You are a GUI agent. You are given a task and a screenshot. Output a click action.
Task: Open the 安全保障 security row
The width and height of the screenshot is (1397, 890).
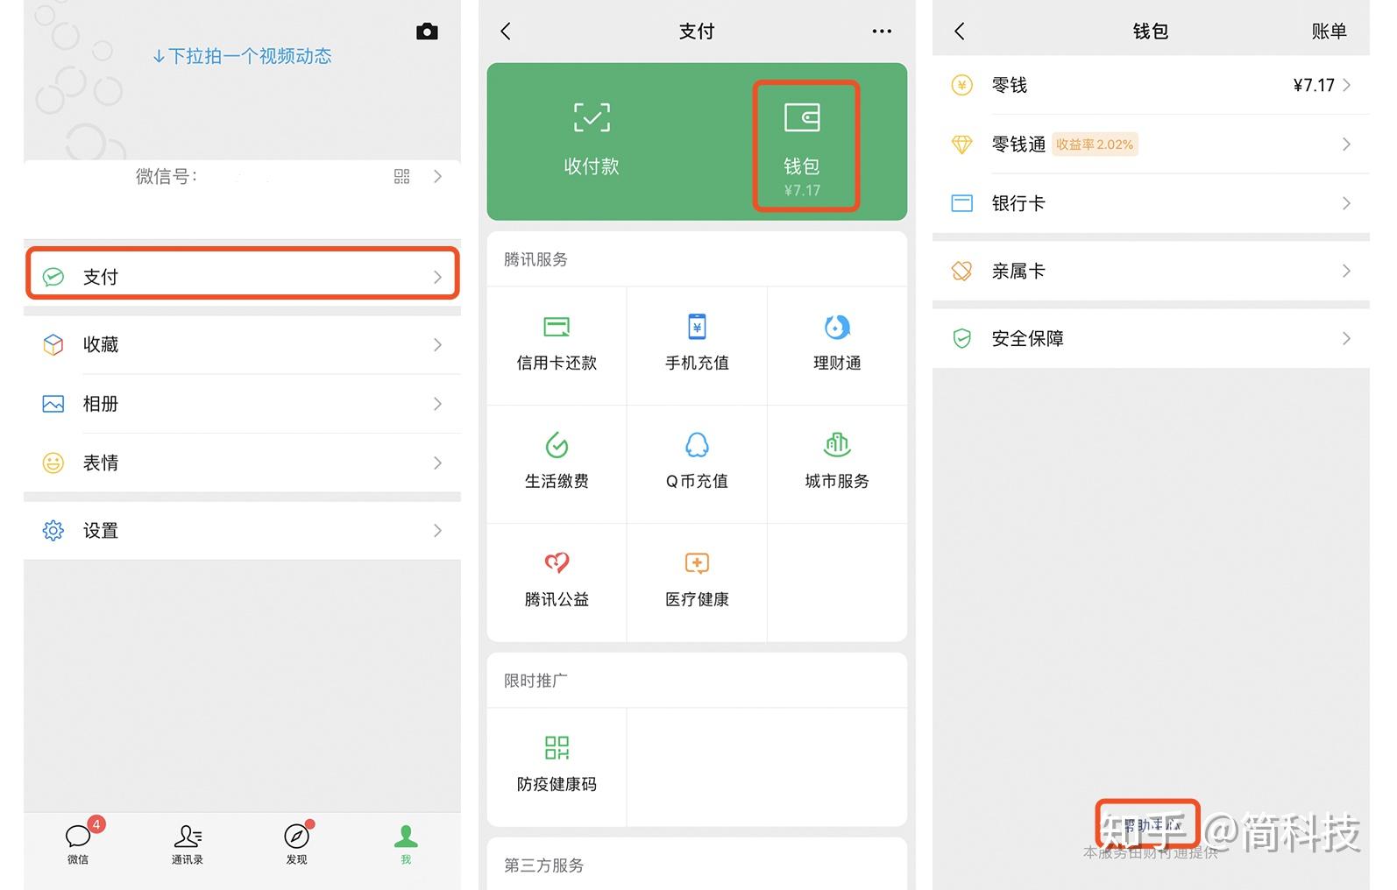point(1151,338)
